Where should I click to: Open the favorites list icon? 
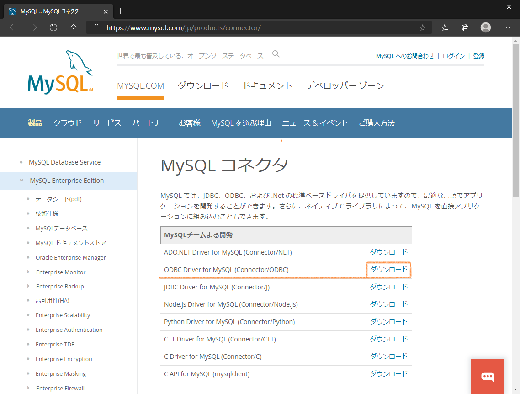pos(445,27)
